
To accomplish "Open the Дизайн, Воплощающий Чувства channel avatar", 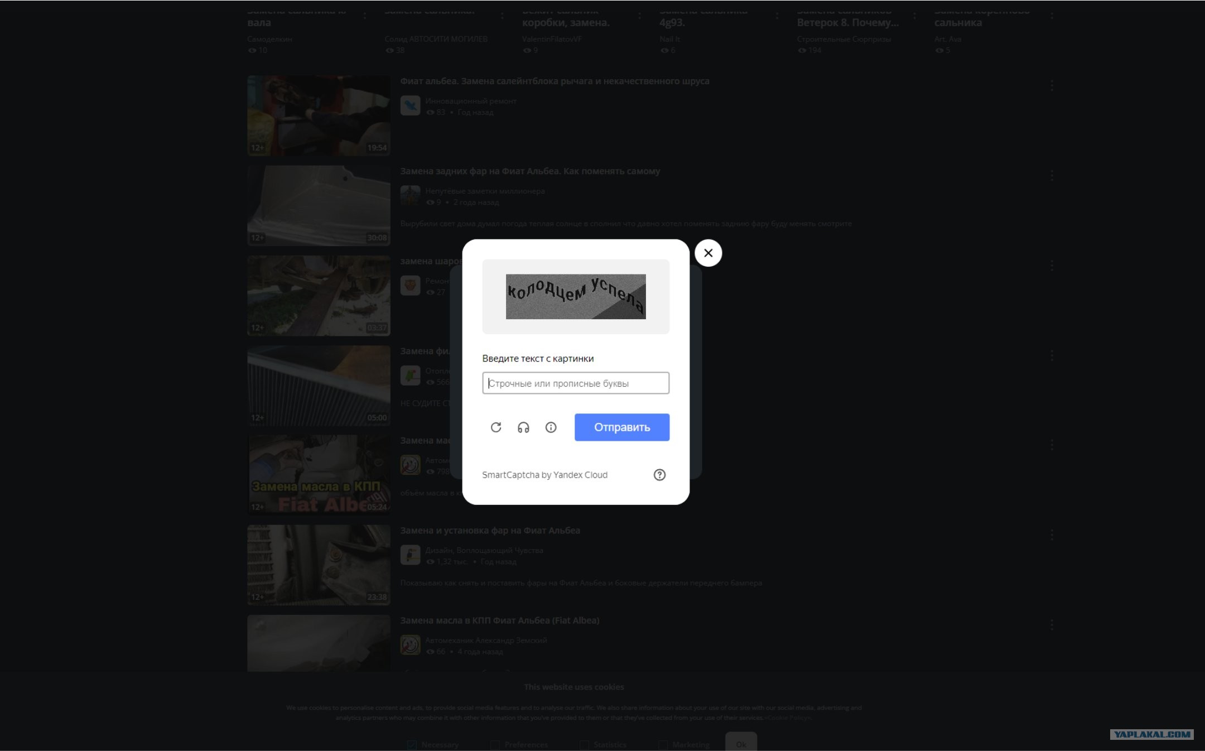I will click(x=410, y=555).
